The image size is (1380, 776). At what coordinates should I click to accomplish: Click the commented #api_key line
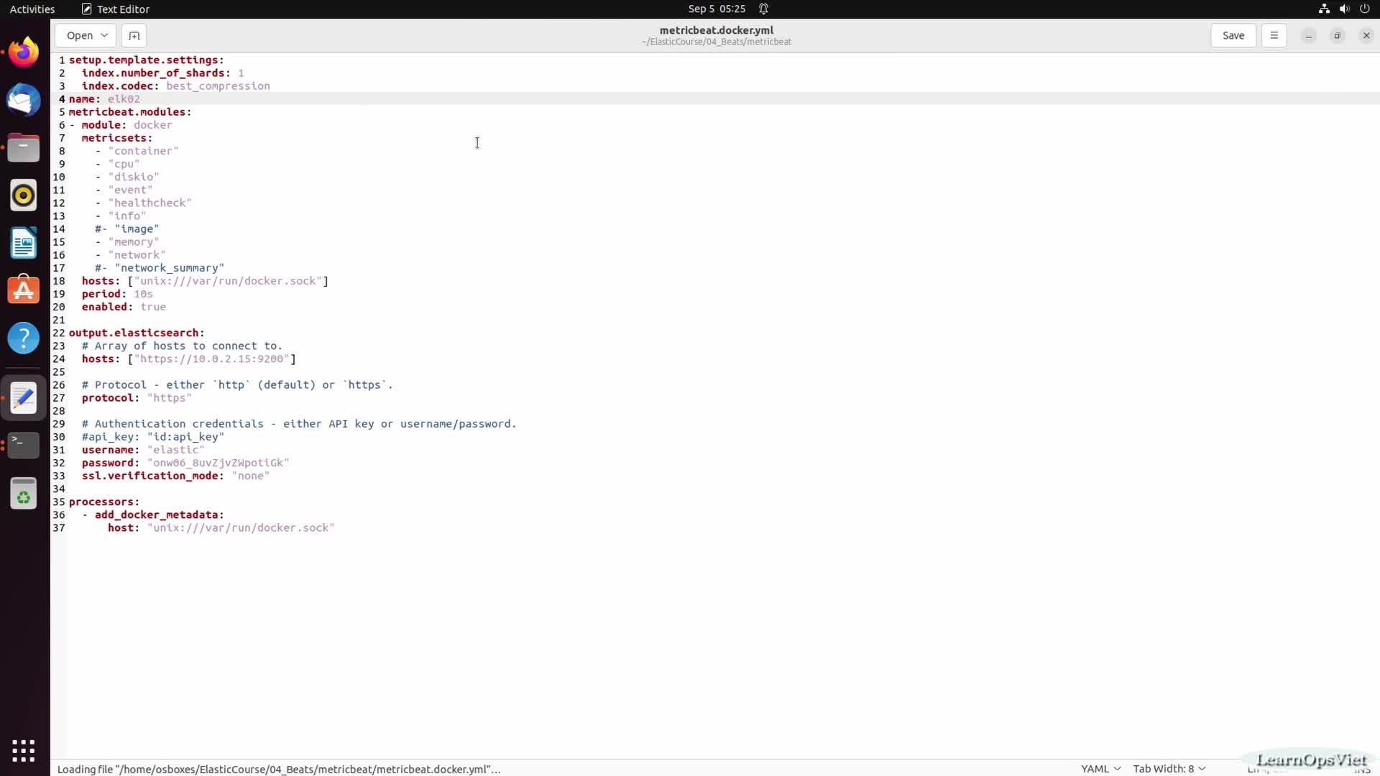coord(153,436)
